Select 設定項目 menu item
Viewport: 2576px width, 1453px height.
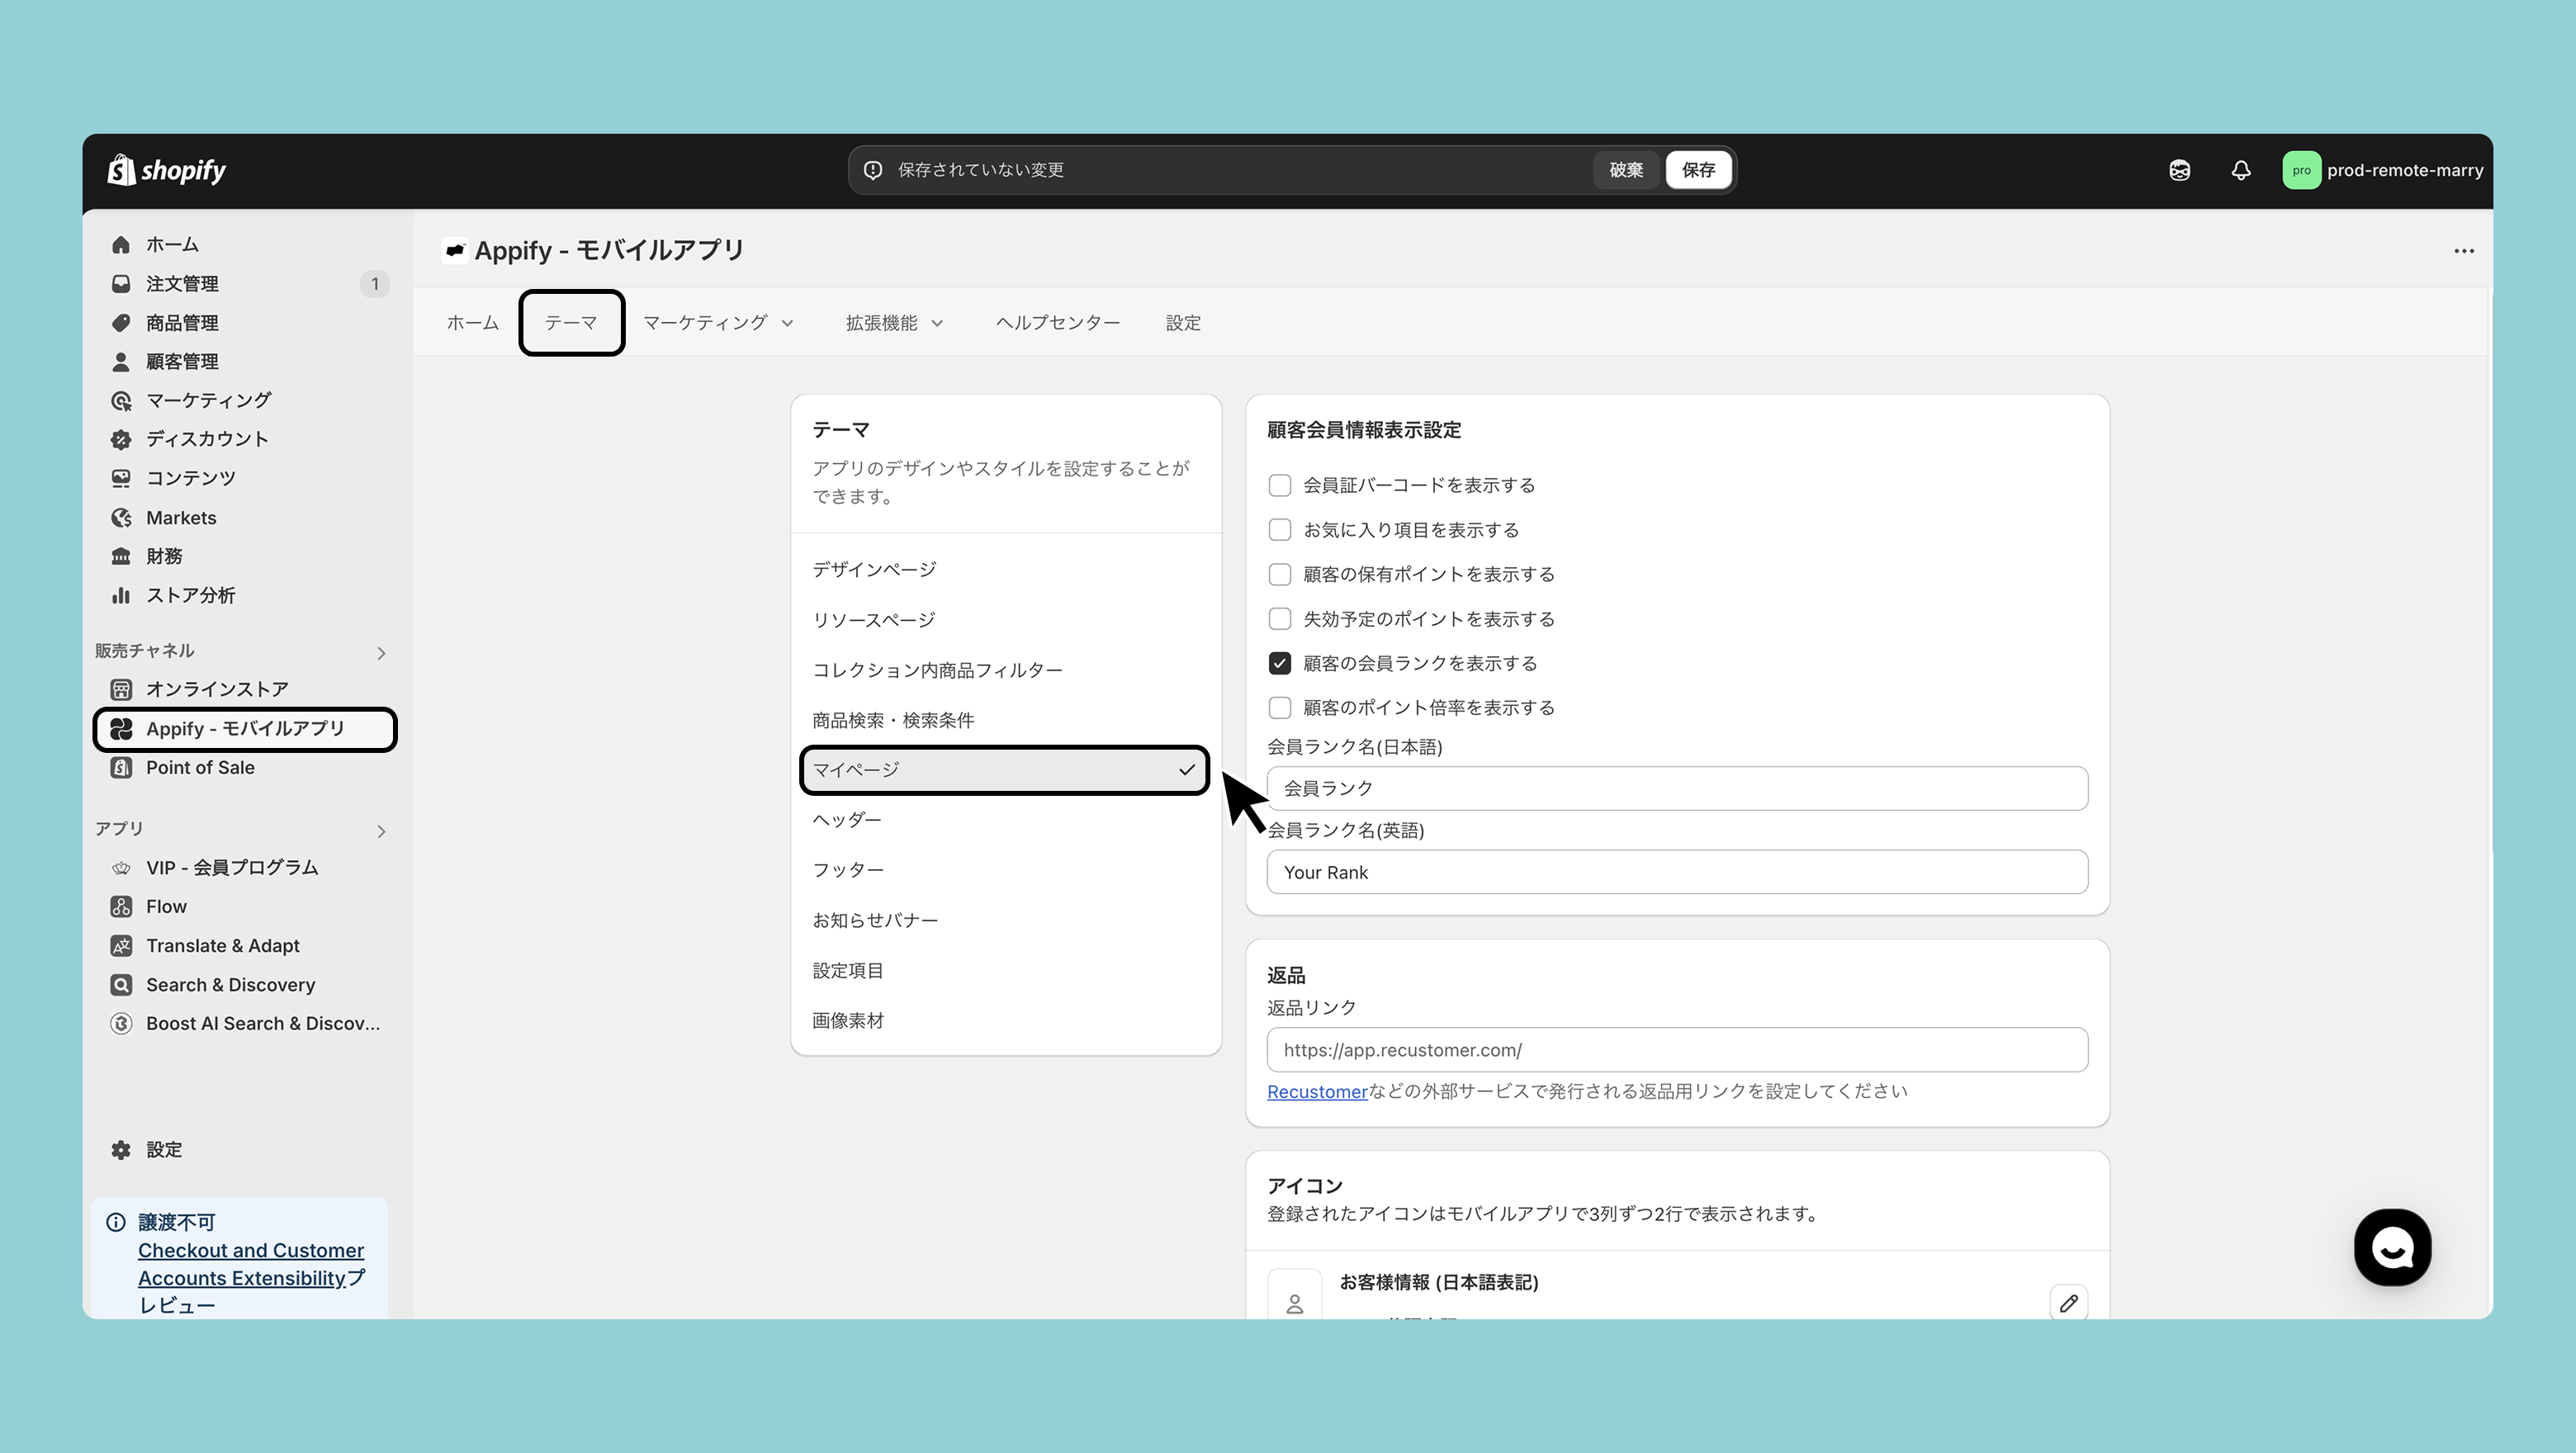(1004, 970)
